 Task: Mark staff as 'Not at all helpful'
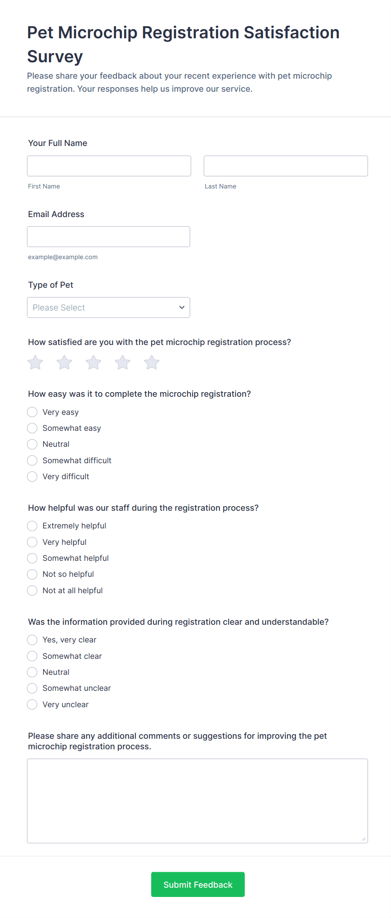coord(32,590)
